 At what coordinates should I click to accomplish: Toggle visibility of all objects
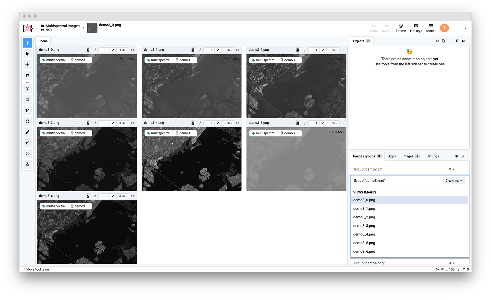pyautogui.click(x=463, y=41)
